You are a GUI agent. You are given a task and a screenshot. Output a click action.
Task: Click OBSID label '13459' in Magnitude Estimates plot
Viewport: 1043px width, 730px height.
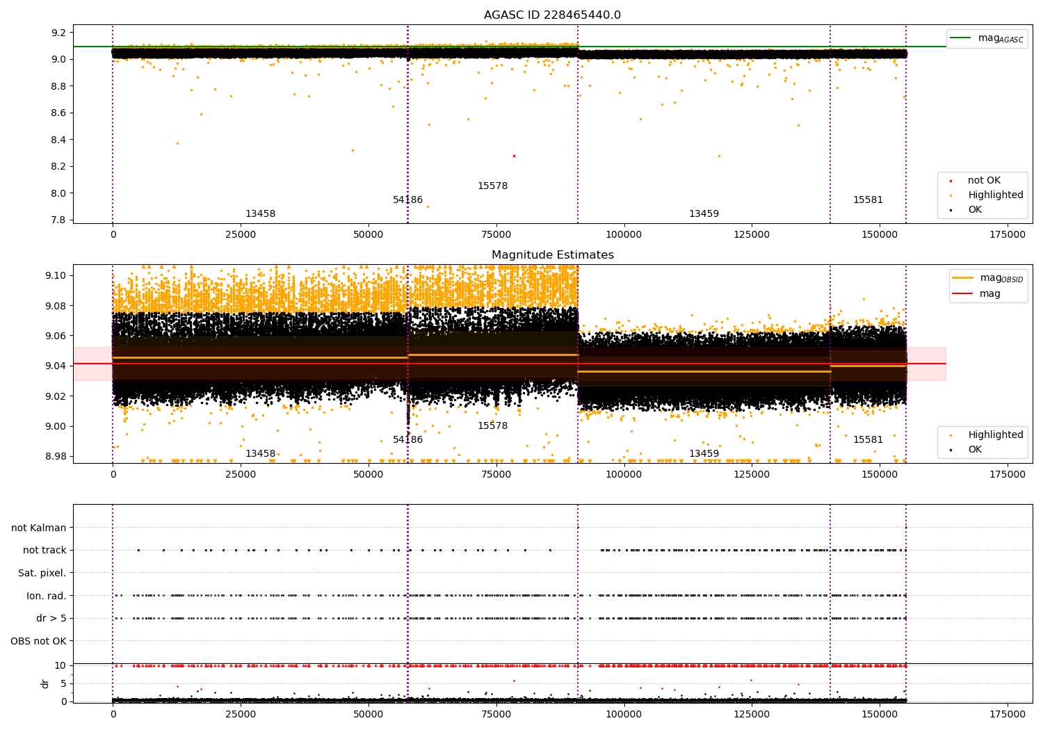point(704,454)
